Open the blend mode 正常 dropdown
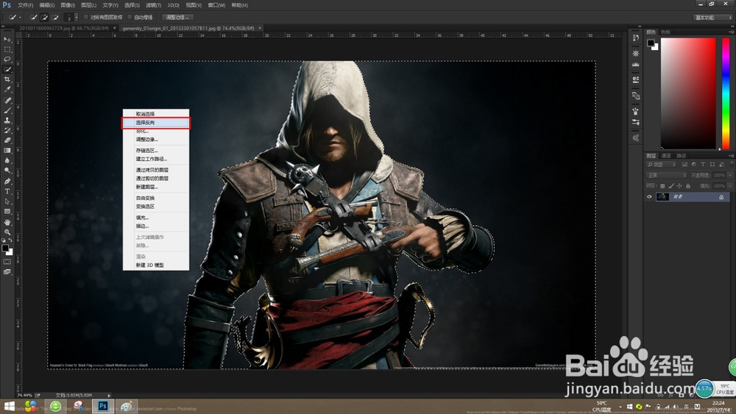 [667, 175]
